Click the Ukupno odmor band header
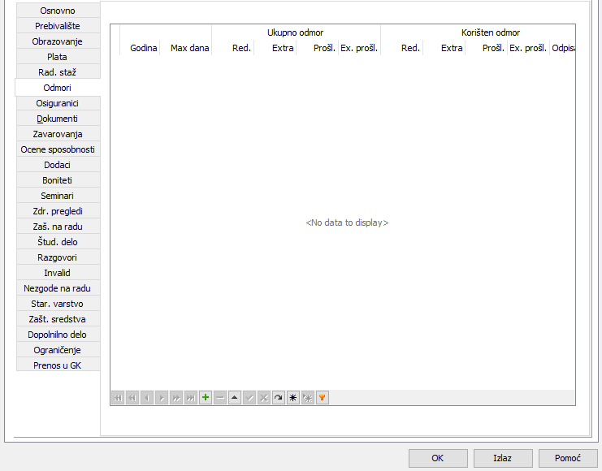The height and width of the screenshot is (471, 602). (x=296, y=33)
